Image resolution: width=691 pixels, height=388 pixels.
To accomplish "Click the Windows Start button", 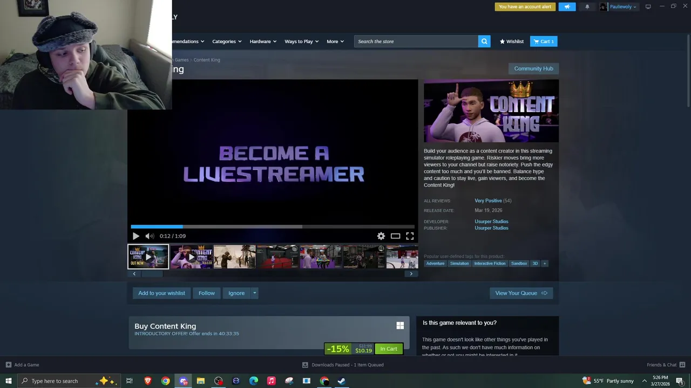I will pos(8,381).
